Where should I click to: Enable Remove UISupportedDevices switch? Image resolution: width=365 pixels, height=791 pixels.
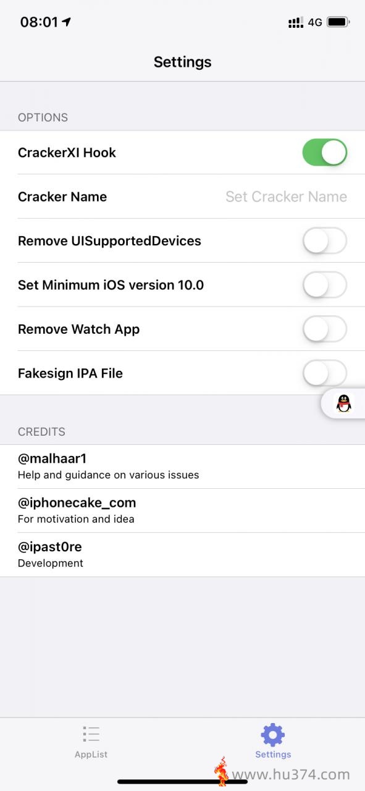coord(325,241)
